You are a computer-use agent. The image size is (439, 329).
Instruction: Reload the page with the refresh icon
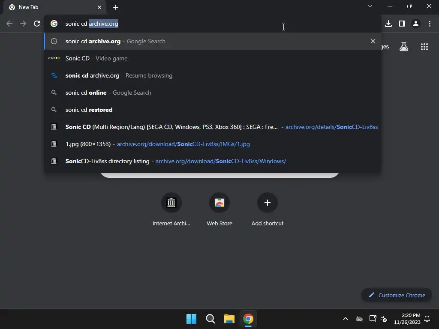point(37,24)
